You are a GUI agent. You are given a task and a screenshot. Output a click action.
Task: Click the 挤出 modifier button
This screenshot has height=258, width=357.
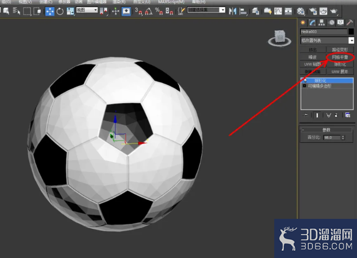click(313, 50)
